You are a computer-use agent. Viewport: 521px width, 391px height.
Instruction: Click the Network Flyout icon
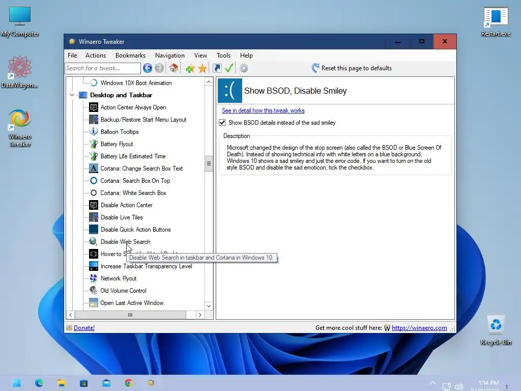[x=94, y=278]
